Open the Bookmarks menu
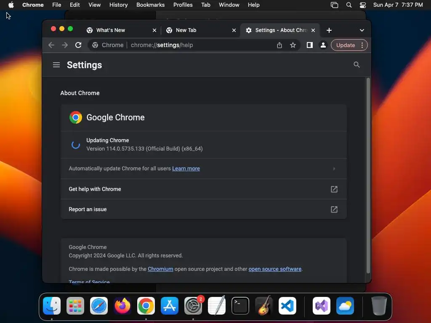Viewport: 431px width, 323px height. (x=150, y=5)
